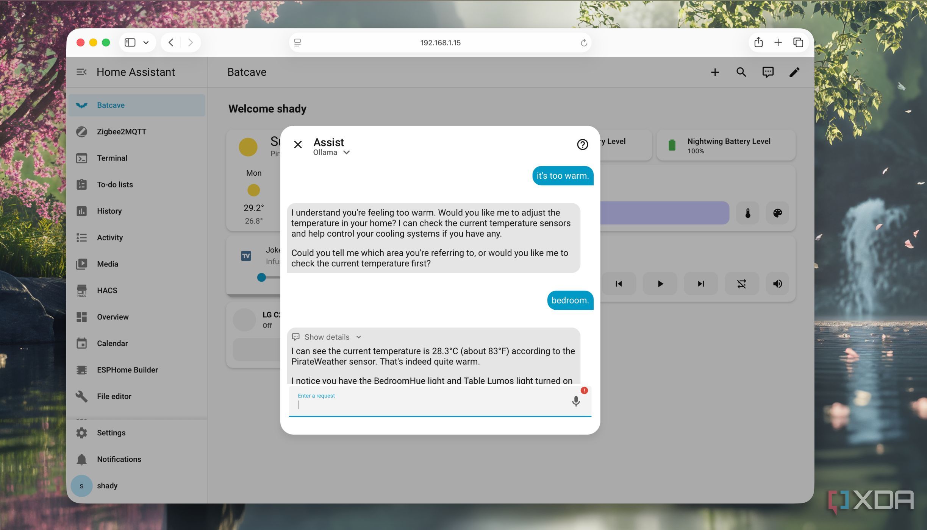Open Calendar from sidebar
Viewport: 927px width, 530px height.
(x=137, y=344)
